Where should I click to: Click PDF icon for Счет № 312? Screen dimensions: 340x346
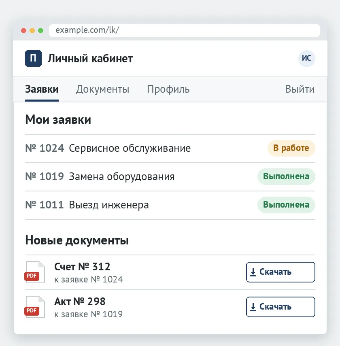click(x=35, y=272)
